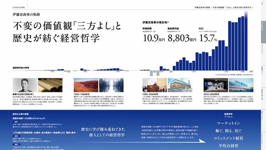Select the highlighted gray side index tab

tap(263, 32)
